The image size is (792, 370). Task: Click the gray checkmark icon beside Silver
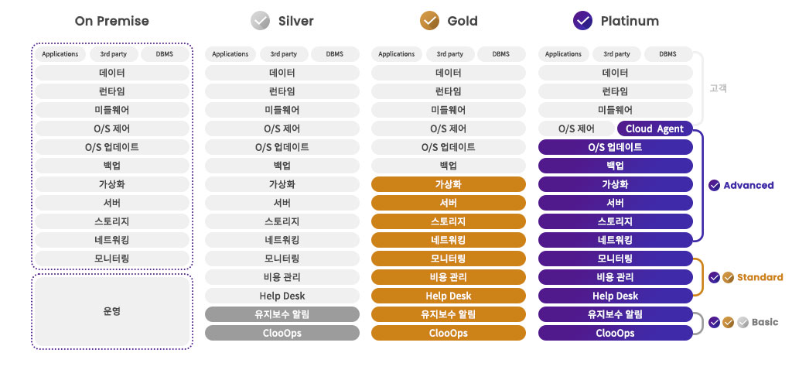coord(261,22)
